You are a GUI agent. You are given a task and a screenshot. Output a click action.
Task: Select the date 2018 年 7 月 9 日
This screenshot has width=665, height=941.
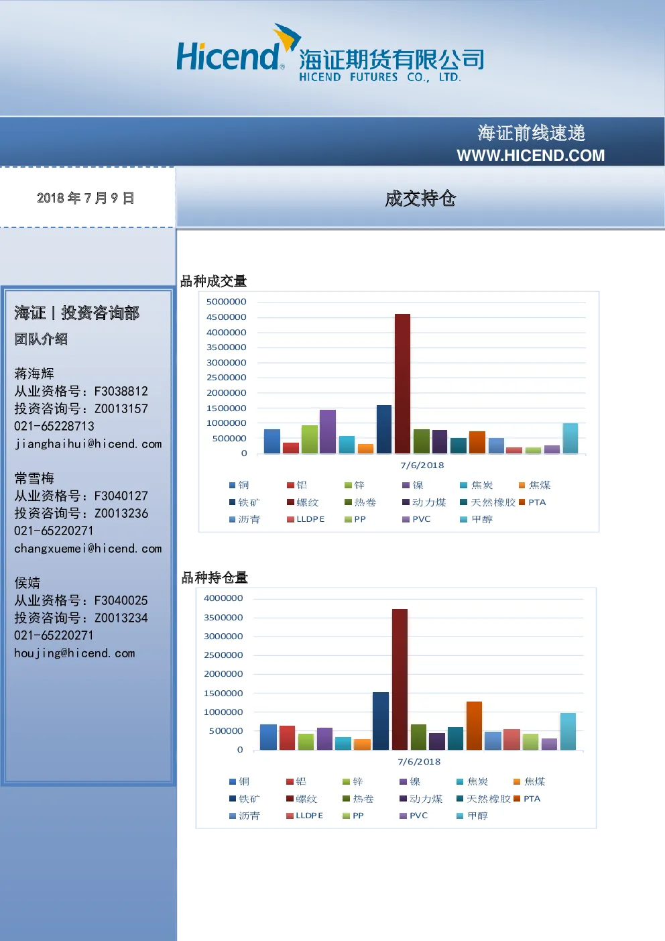(x=86, y=198)
